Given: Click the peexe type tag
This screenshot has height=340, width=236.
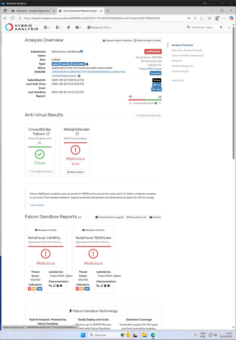Looking at the screenshot, I should point(55,64).
